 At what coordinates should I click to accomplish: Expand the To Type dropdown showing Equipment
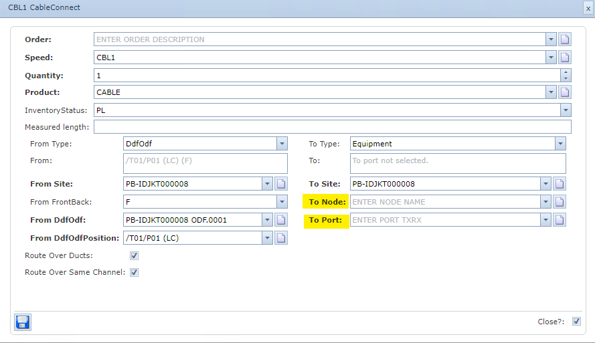(560, 144)
